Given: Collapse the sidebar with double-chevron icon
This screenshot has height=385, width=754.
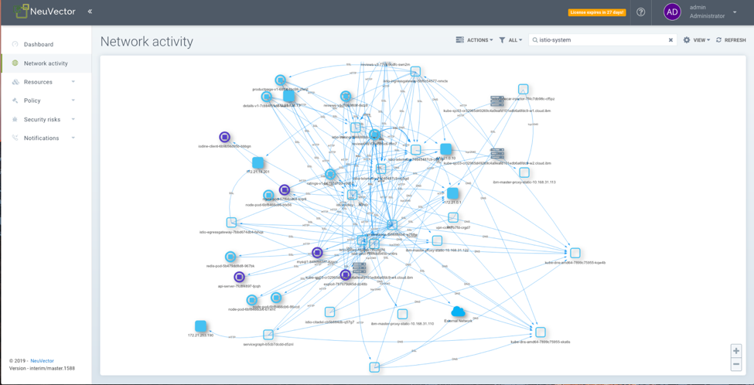Looking at the screenshot, I should (90, 12).
